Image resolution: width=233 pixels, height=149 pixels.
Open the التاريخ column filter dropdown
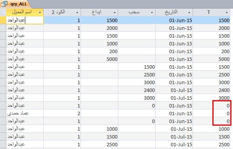189,12
